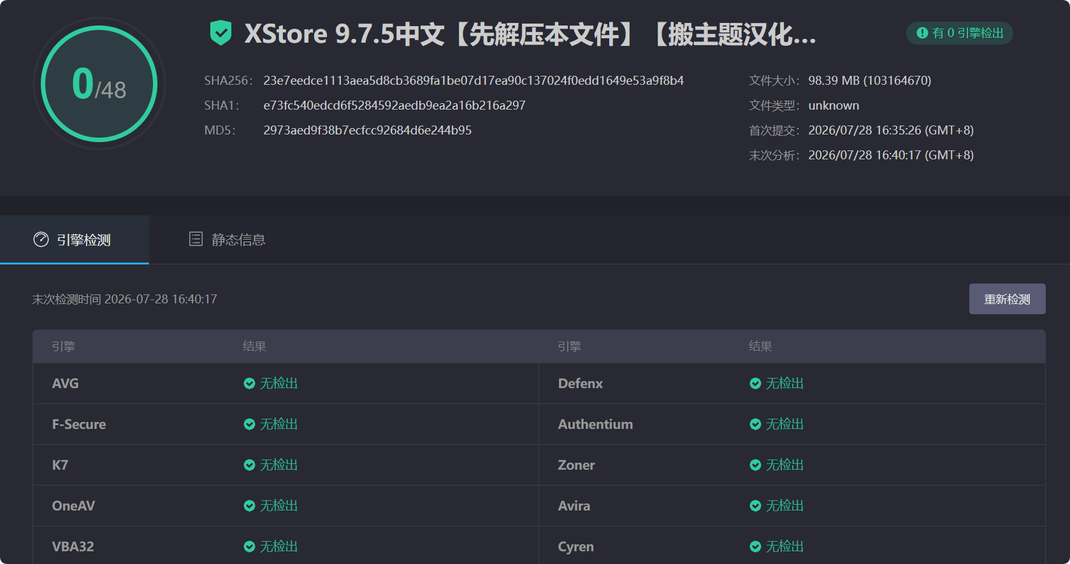The width and height of the screenshot is (1070, 564).
Task: Click the 0/48 detection score circle
Action: click(x=99, y=84)
